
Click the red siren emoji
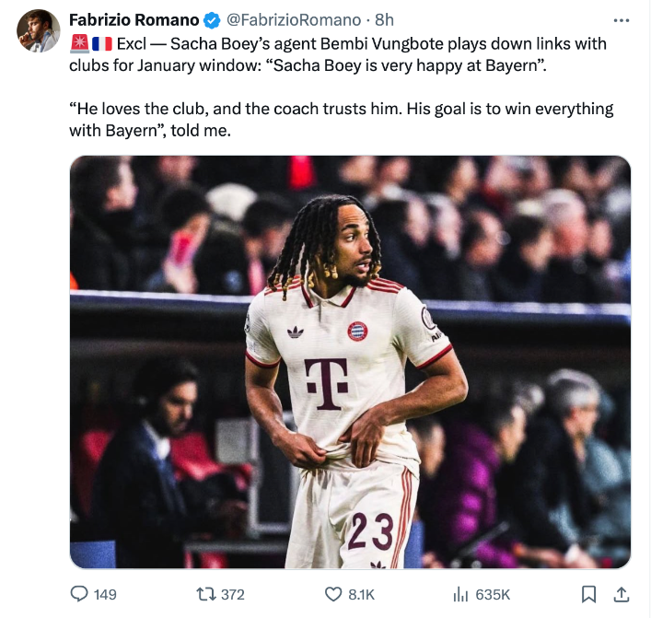pyautogui.click(x=79, y=43)
